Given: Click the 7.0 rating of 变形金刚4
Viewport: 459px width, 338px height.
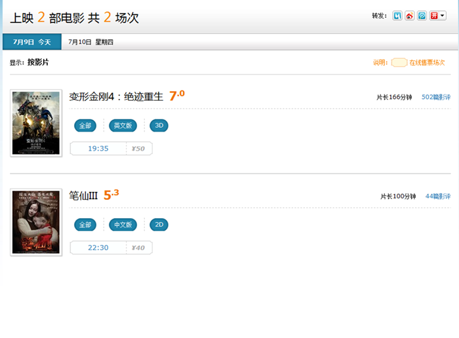Looking at the screenshot, I should [x=177, y=96].
